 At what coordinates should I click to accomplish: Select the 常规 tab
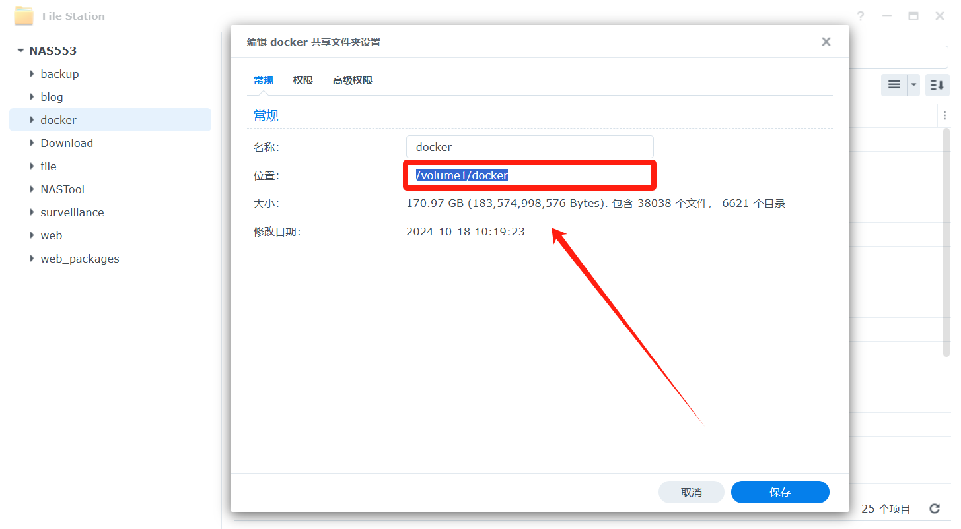pyautogui.click(x=264, y=80)
